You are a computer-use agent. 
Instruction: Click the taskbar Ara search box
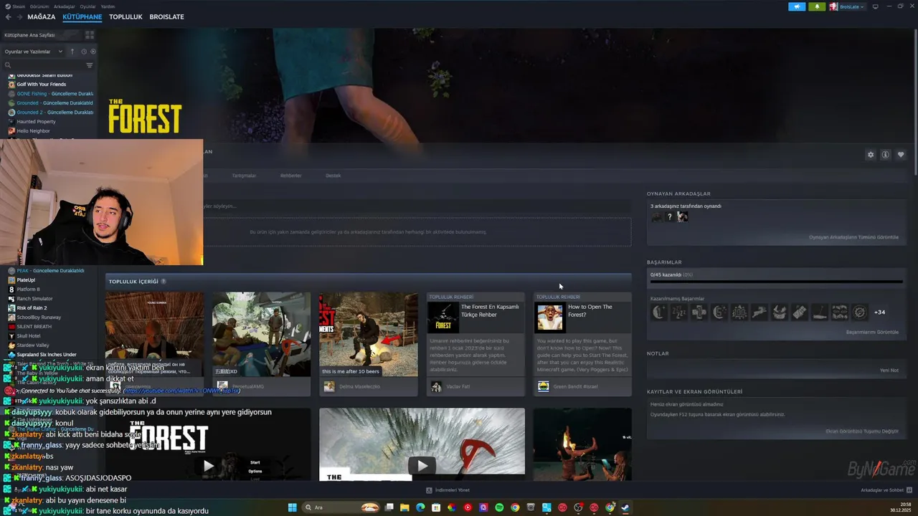point(341,507)
